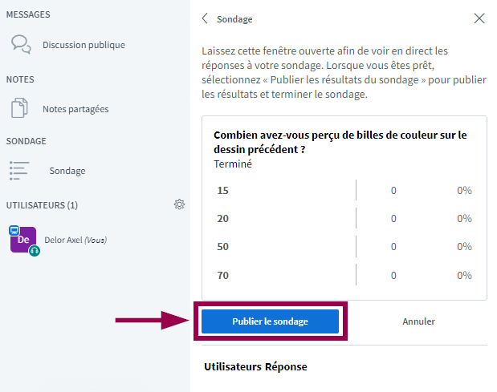Click the Sondage panel title
This screenshot has height=392, width=497.
click(234, 18)
